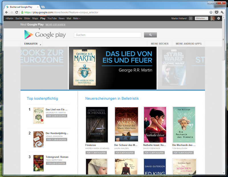Open the Totengrund: Roman title link
Screen dimensions: 228x177
[57, 157]
